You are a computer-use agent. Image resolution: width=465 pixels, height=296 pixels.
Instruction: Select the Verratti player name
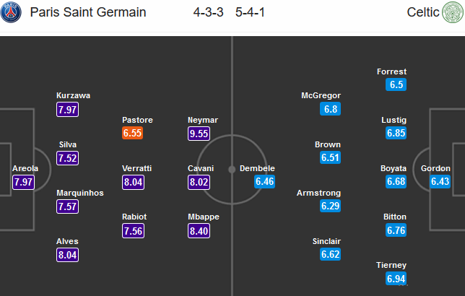pyautogui.click(x=136, y=168)
